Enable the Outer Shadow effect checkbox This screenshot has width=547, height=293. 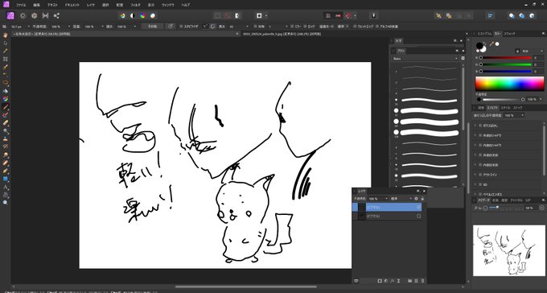[480, 135]
